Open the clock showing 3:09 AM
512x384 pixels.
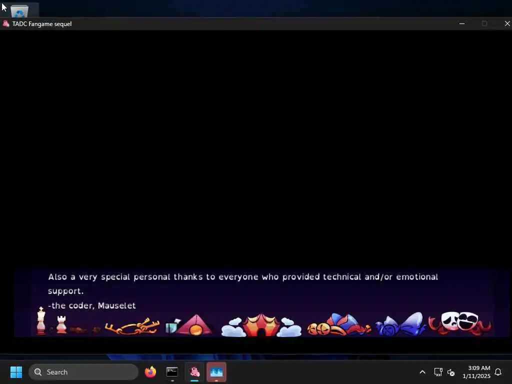476,372
